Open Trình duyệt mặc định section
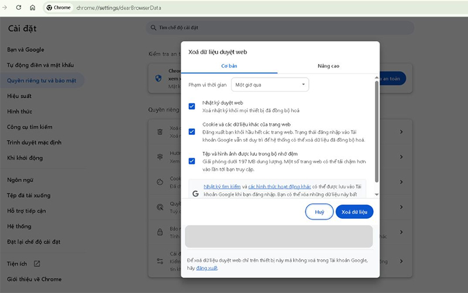 34,142
